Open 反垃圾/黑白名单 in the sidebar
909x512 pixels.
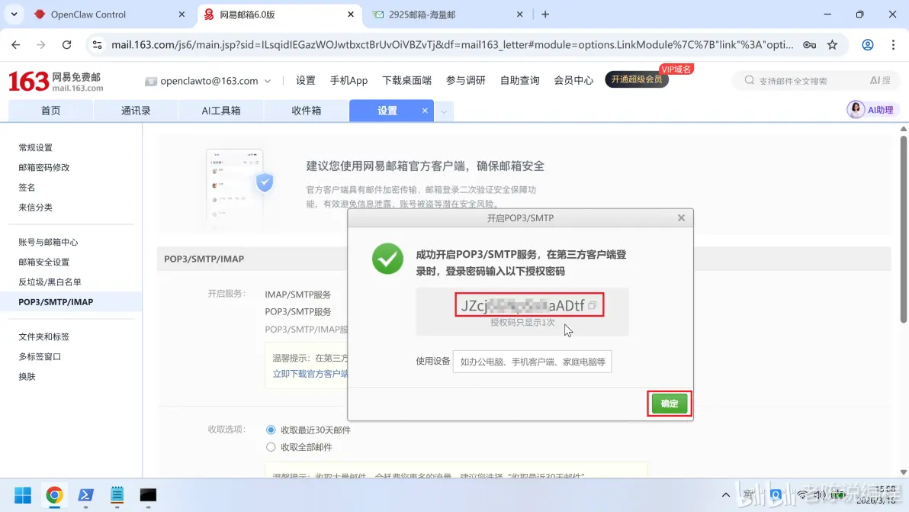50,282
